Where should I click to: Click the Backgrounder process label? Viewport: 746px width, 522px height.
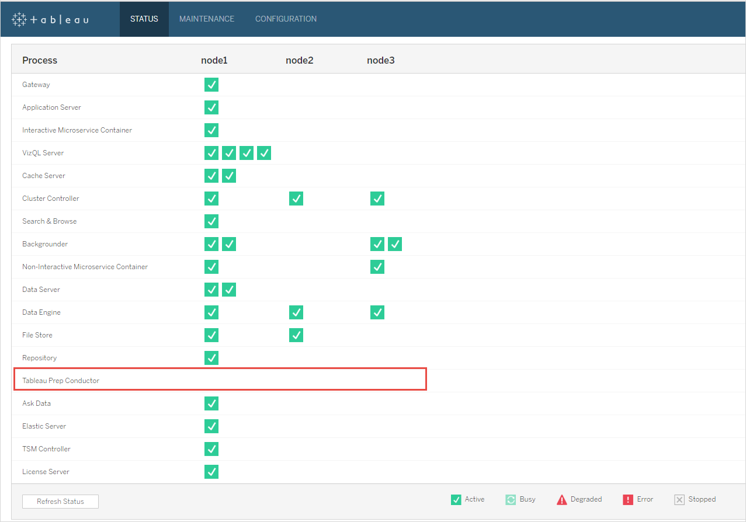(45, 244)
